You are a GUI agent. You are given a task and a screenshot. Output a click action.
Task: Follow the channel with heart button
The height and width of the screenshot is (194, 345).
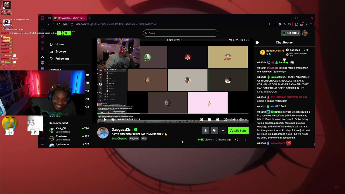(214, 131)
